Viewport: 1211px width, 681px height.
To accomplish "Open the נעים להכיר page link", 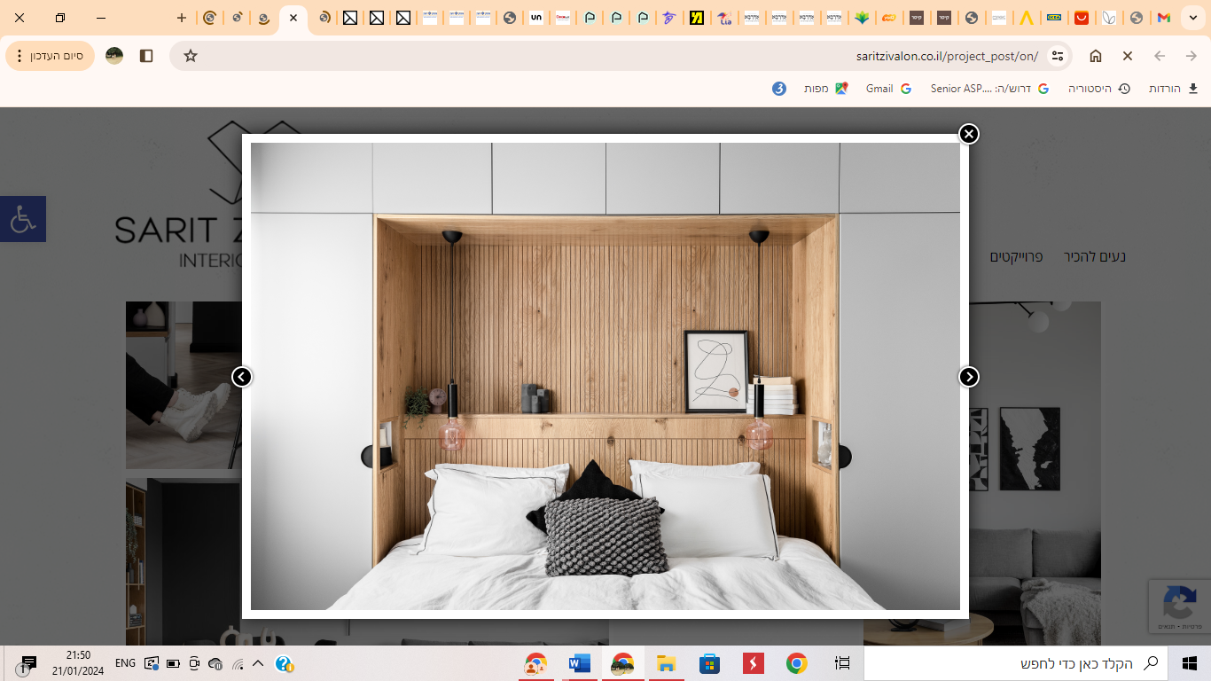I will (x=1095, y=256).
